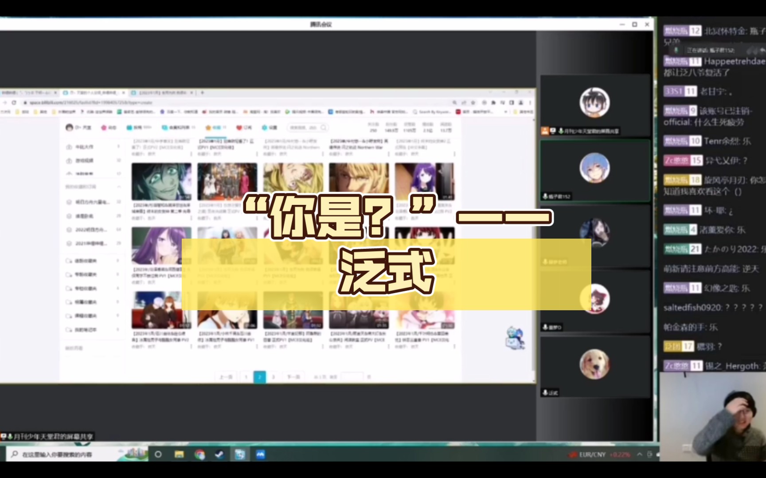Go to the previous page

pos(226,377)
